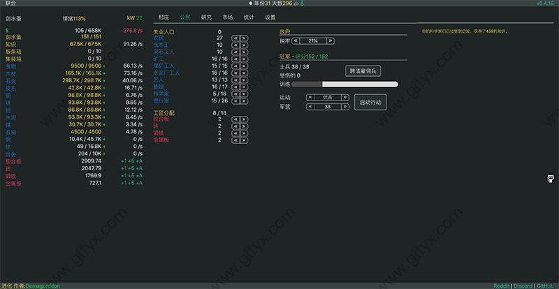Switch to the 市场 tab

tap(227, 17)
